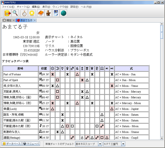Click the Mercury symbol column header

[62, 68]
